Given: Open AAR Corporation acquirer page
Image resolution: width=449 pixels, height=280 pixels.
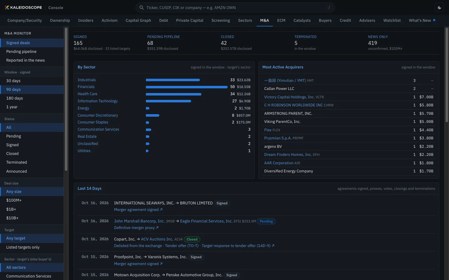Looking at the screenshot, I should coord(279,163).
